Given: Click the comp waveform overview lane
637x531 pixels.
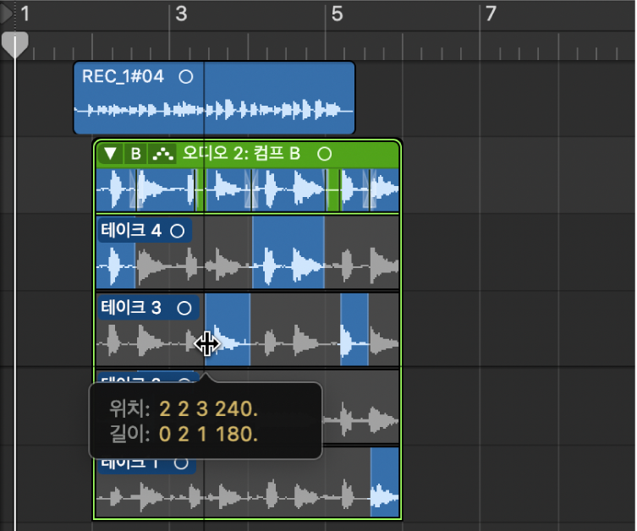Looking at the screenshot, I should pos(248,190).
